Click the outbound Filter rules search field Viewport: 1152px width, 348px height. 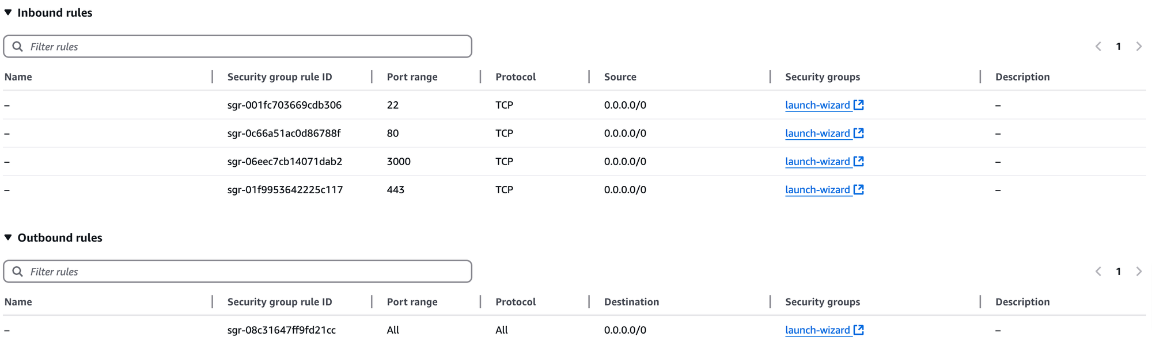point(248,271)
